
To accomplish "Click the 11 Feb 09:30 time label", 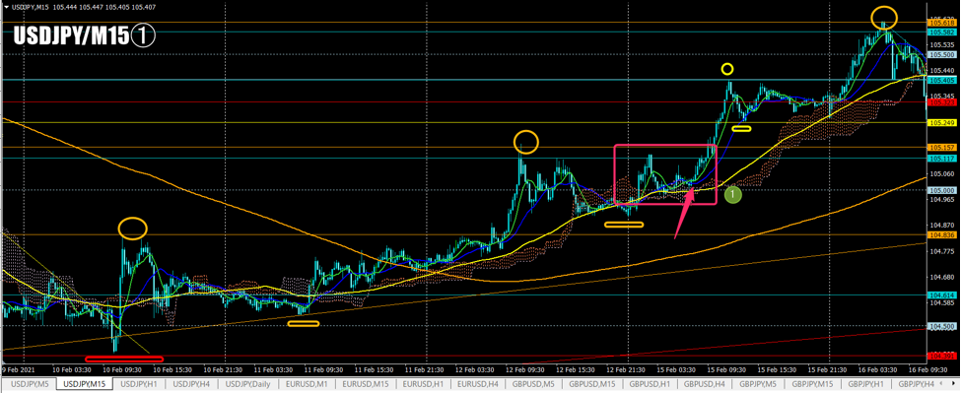I will point(323,370).
